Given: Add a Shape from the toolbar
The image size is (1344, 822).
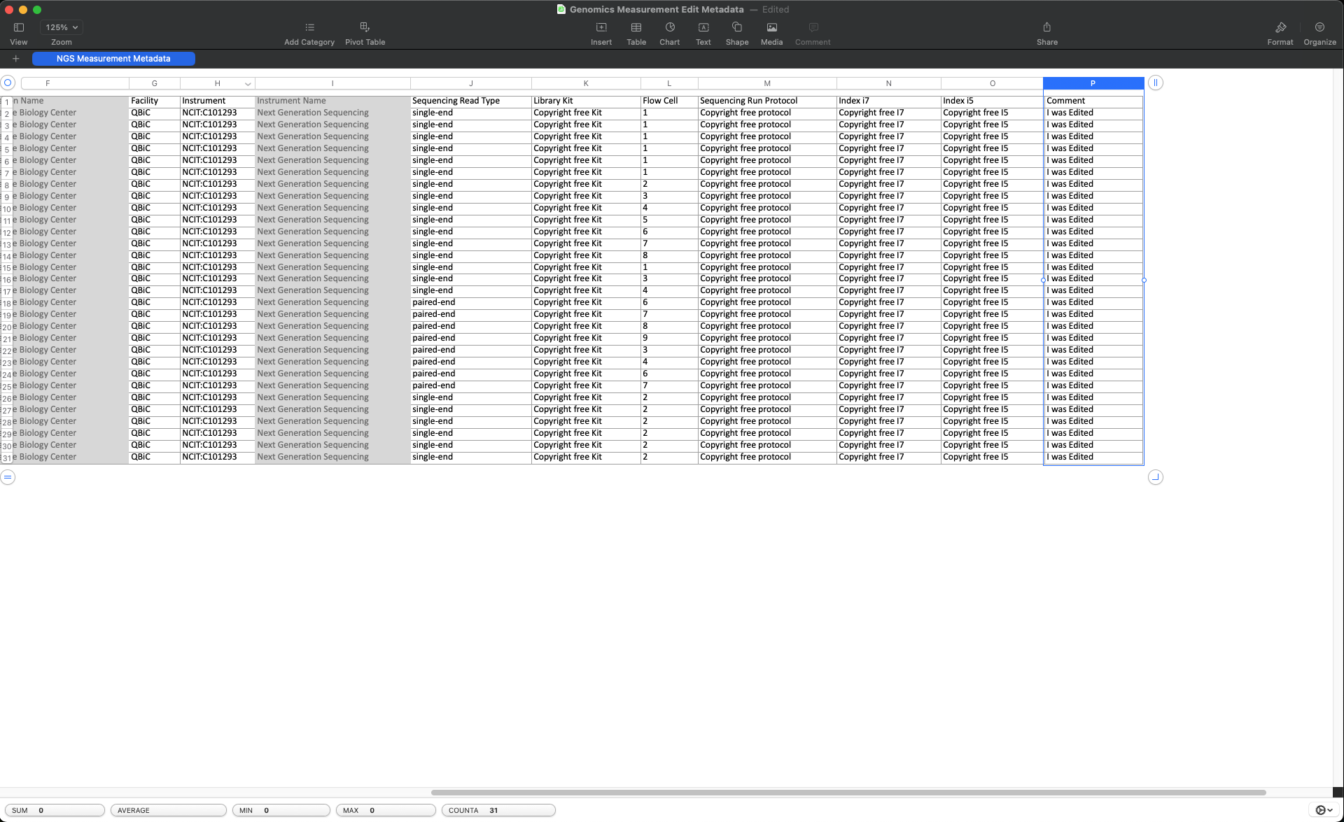Looking at the screenshot, I should pyautogui.click(x=736, y=28).
